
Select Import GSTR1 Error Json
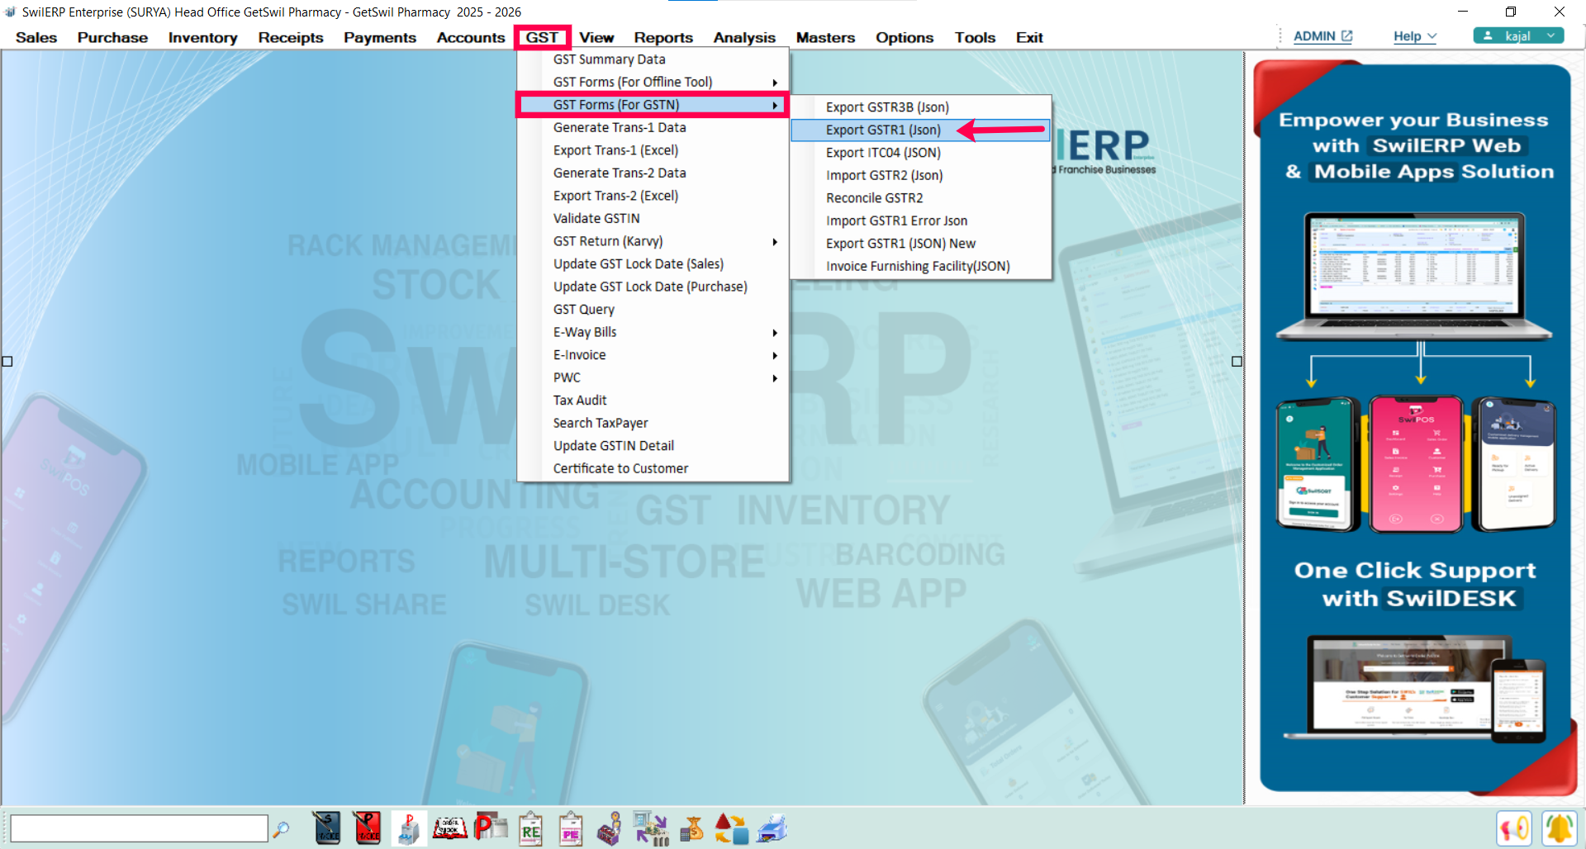click(x=920, y=221)
